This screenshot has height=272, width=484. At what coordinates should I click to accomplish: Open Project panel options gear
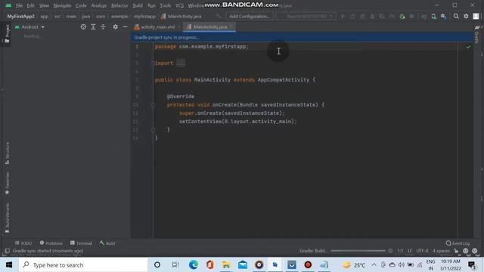(115, 27)
